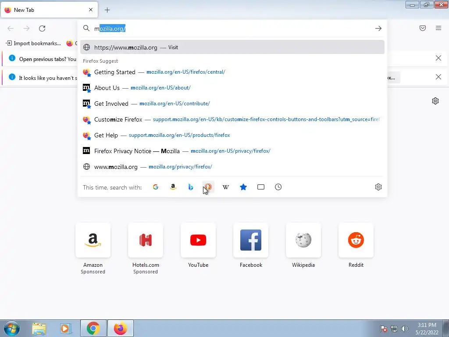Select the New Tab tab
Viewport: 449px width, 337px height.
[x=49, y=10]
